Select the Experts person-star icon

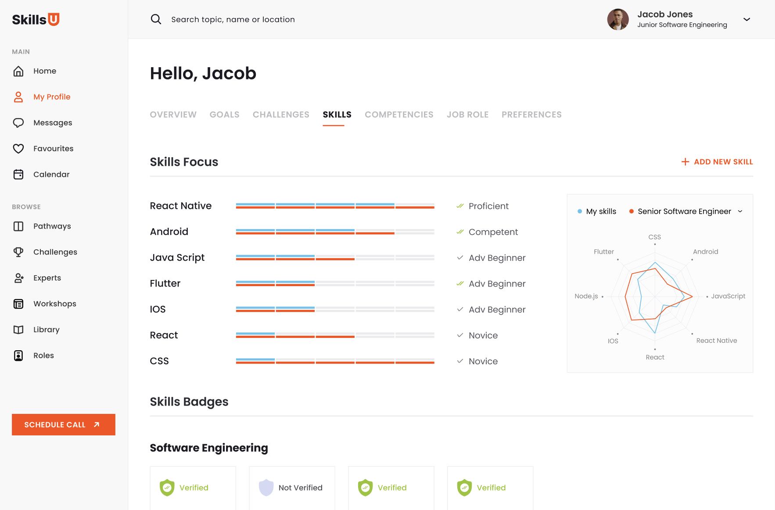[x=18, y=278]
